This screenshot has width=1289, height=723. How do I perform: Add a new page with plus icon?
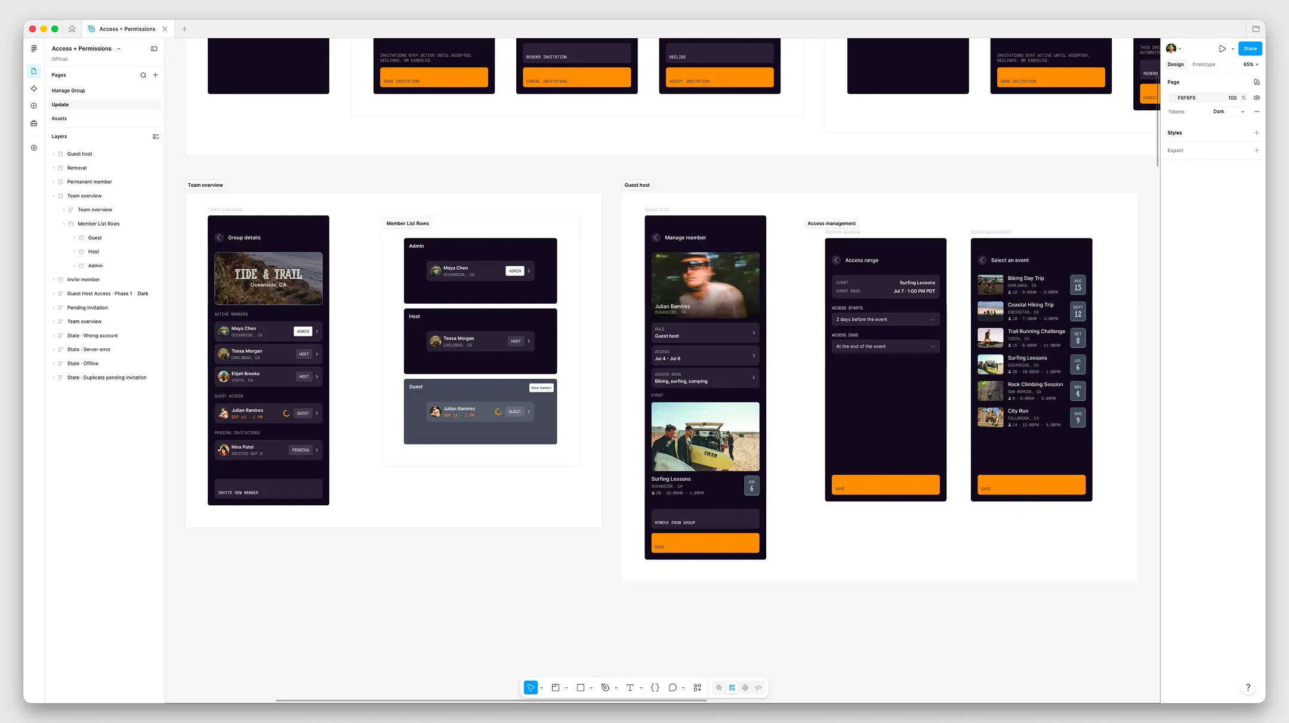[156, 75]
